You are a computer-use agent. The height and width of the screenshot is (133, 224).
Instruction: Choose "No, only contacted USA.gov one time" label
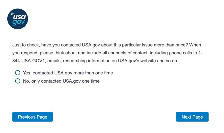pyautogui.click(x=61, y=81)
